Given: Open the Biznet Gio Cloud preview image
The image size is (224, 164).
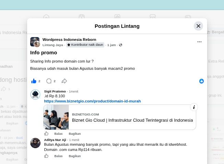Looking at the screenshot, I should point(56,117).
